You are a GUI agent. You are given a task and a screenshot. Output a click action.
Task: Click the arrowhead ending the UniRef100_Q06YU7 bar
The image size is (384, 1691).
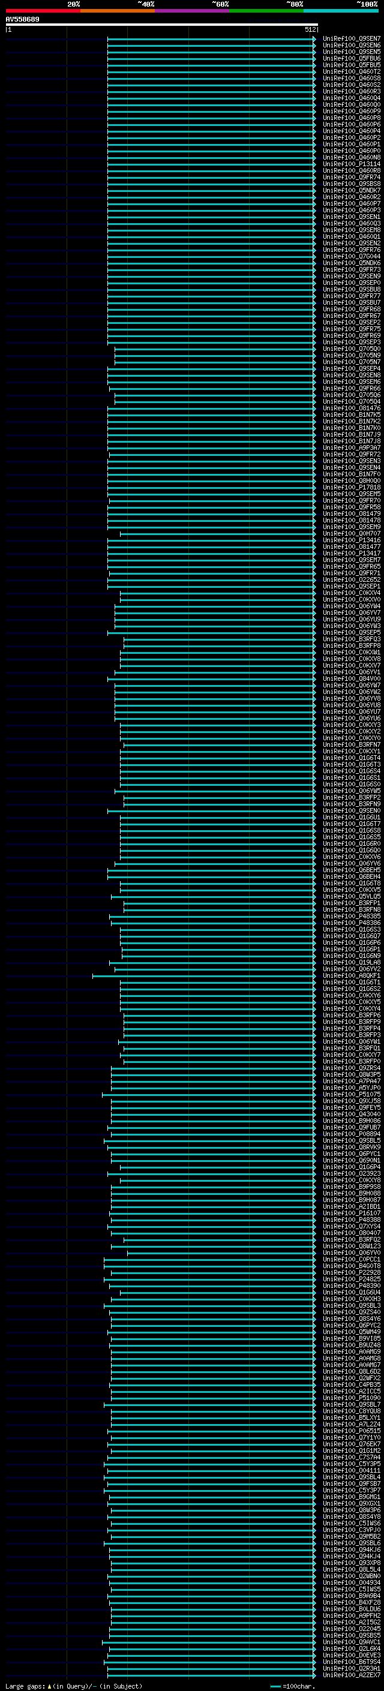(314, 711)
